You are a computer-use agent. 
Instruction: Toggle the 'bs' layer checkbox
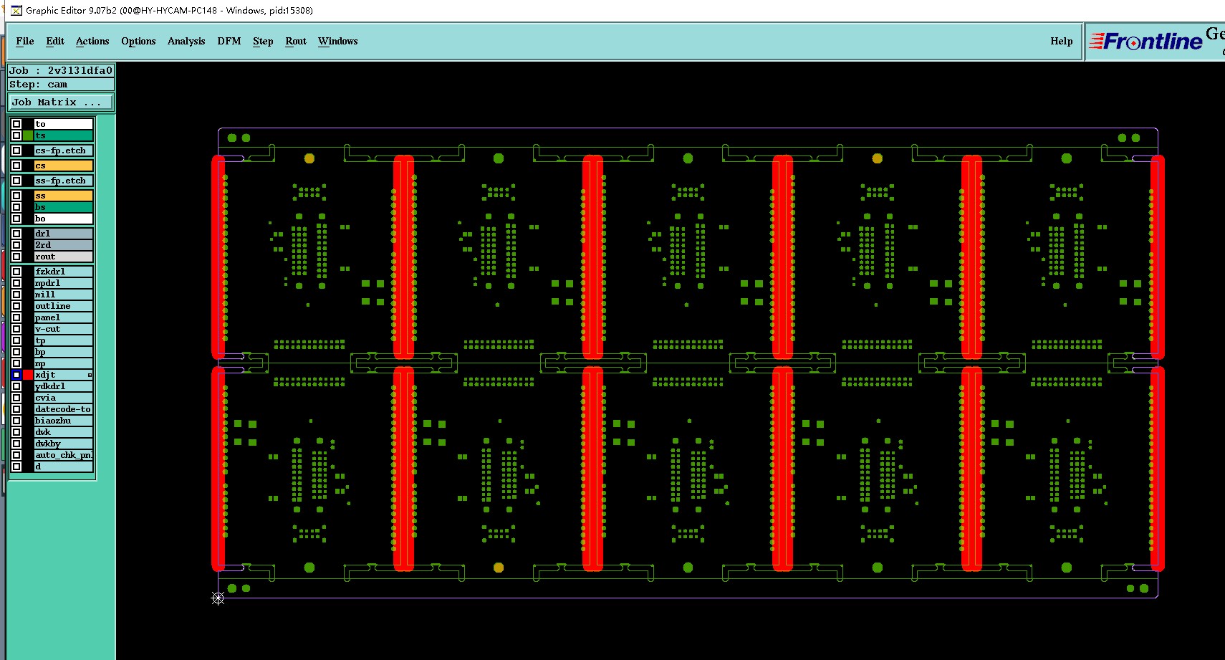coord(16,207)
